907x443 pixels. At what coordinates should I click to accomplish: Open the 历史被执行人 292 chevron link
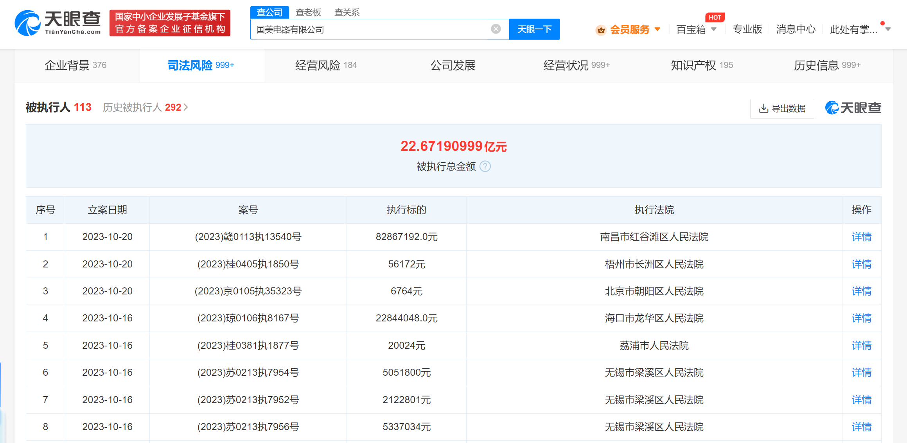tap(145, 107)
